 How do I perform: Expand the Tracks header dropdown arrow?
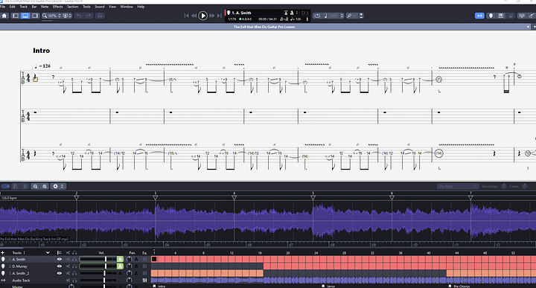pyautogui.click(x=48, y=253)
